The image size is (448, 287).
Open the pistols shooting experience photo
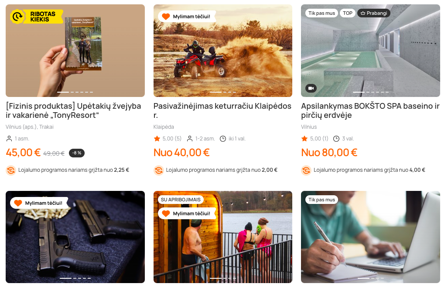click(x=75, y=237)
